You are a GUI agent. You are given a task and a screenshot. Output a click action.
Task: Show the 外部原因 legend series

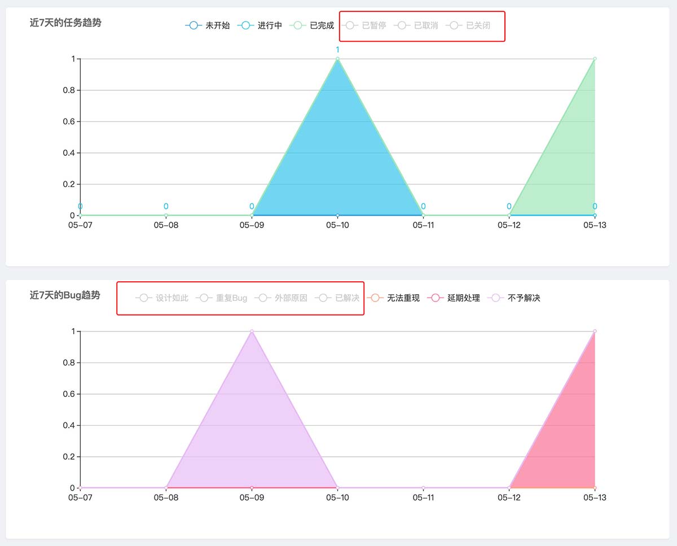click(281, 298)
